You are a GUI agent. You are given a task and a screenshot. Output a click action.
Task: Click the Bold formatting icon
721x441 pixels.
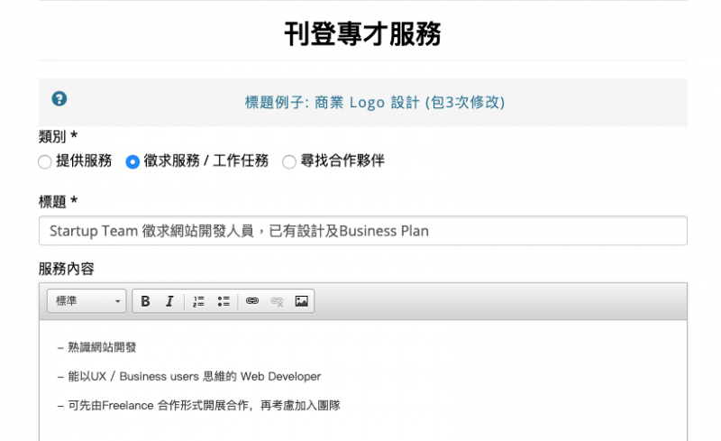coord(145,301)
